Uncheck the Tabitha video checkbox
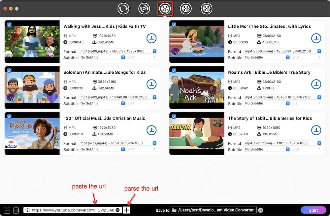330x216 pixels. pyautogui.click(x=174, y=116)
